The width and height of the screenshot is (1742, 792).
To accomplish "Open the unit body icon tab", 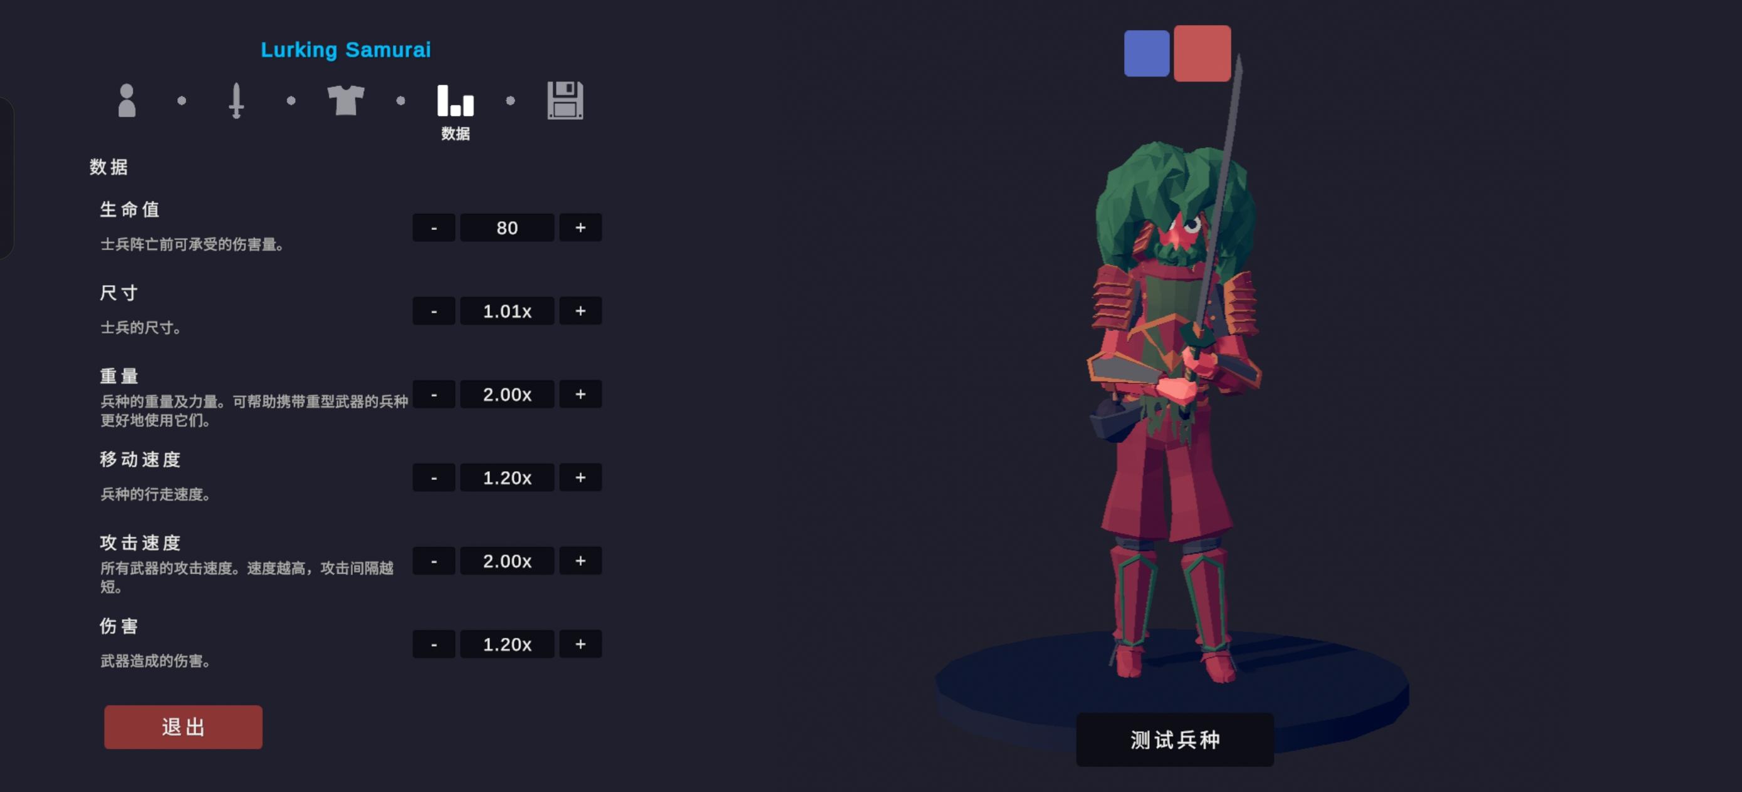I will [127, 100].
